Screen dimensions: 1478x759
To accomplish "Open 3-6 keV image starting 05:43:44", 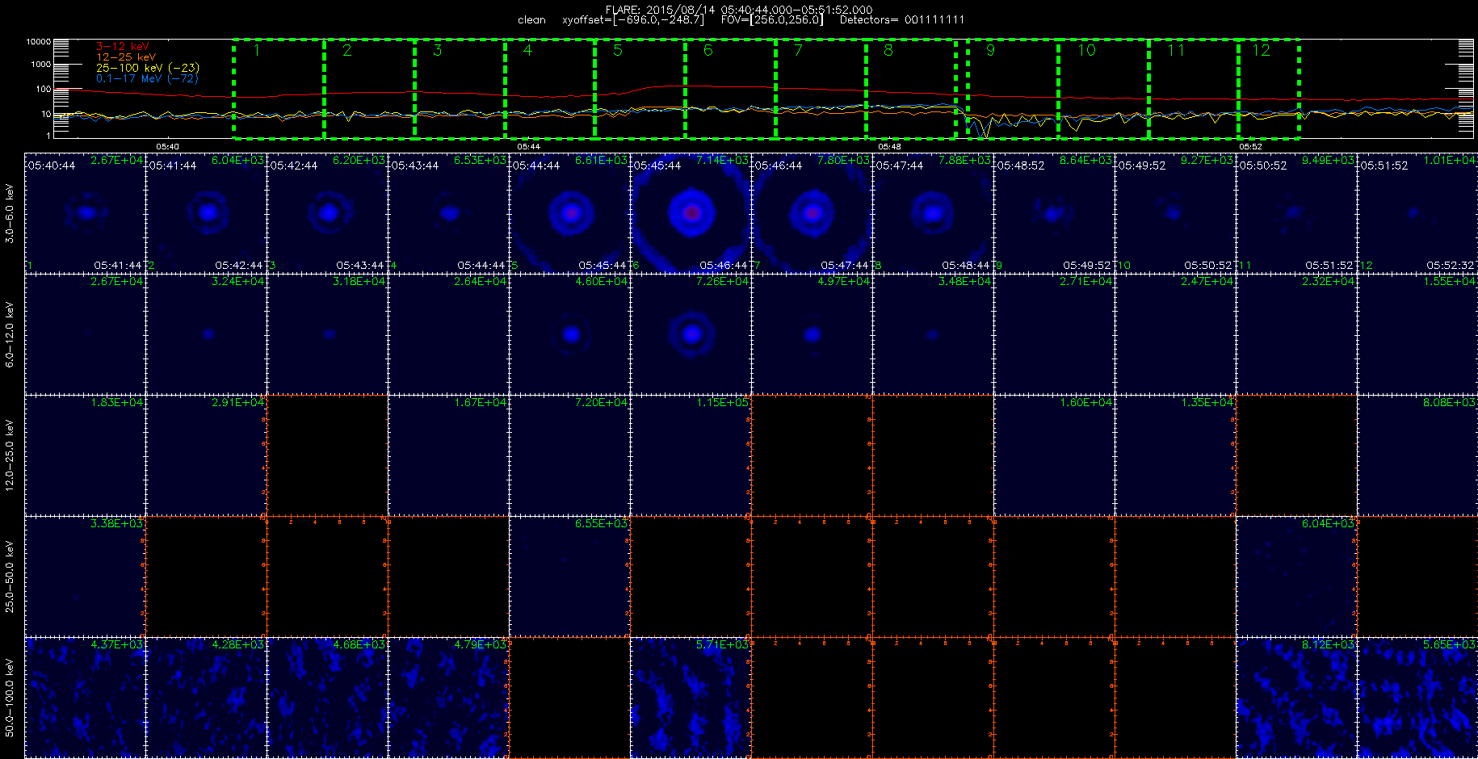I will coord(448,213).
